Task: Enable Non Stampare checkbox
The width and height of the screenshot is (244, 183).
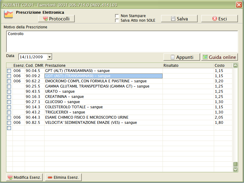Action: (117, 16)
